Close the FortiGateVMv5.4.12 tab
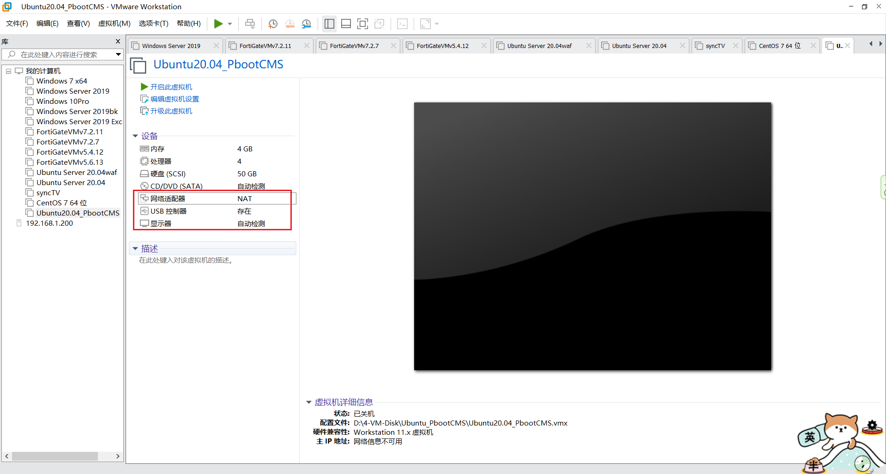 484,46
